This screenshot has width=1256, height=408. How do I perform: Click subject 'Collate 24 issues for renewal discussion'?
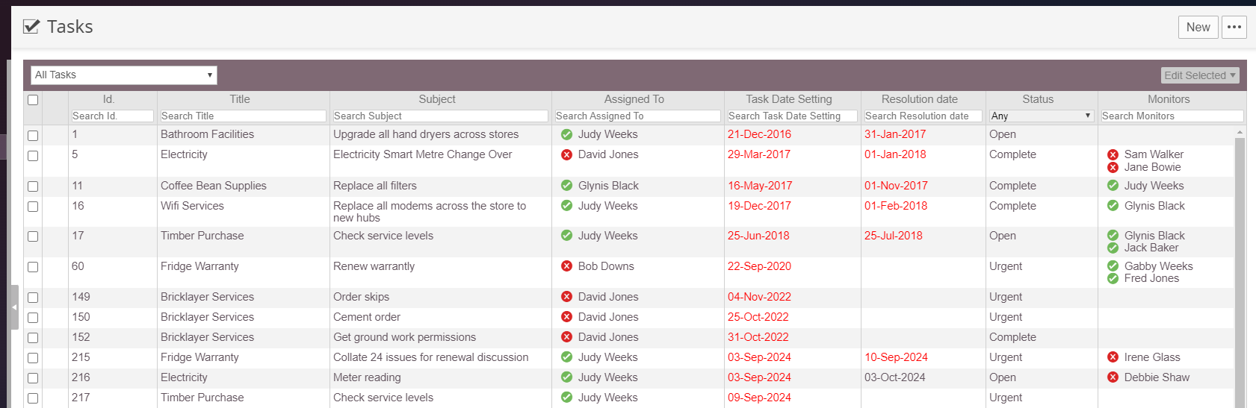click(x=430, y=357)
